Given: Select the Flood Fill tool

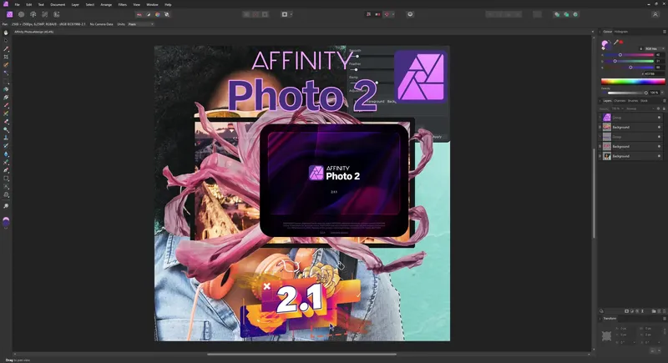Looking at the screenshot, I should (6, 89).
